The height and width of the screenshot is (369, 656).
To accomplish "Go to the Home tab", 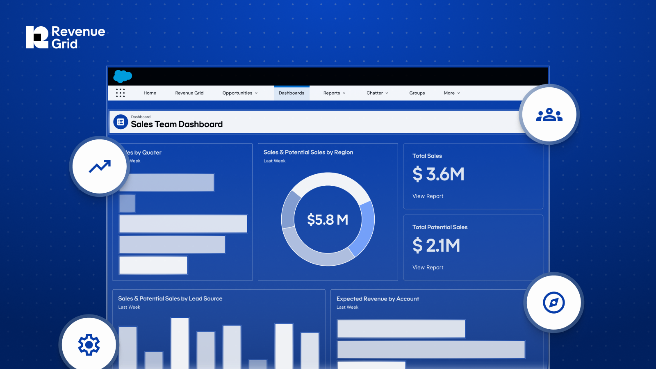I will pyautogui.click(x=150, y=93).
